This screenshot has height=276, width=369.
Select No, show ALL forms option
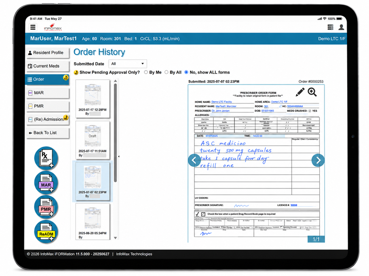click(x=186, y=72)
